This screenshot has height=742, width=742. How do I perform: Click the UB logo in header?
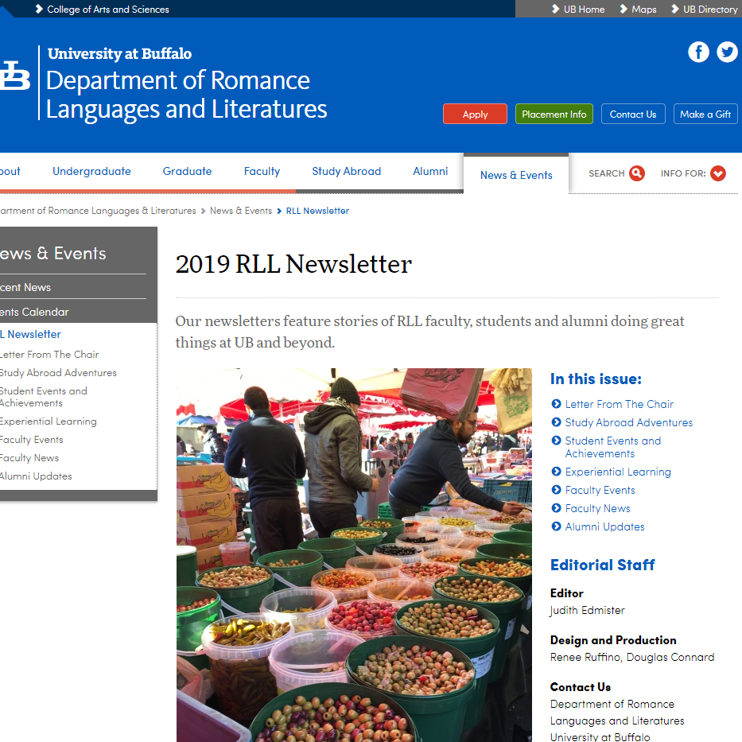pos(14,76)
